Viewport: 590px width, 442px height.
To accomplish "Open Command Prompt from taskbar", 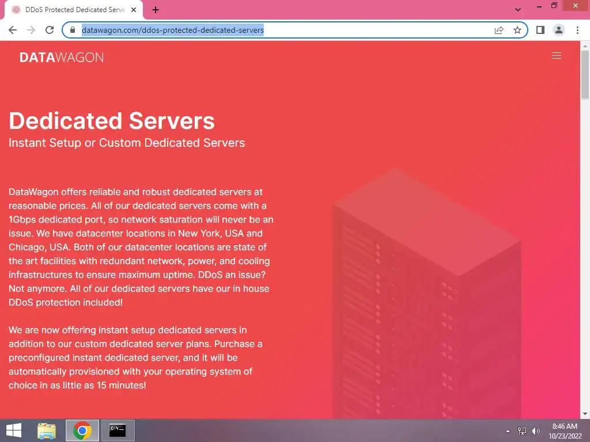I will point(118,430).
